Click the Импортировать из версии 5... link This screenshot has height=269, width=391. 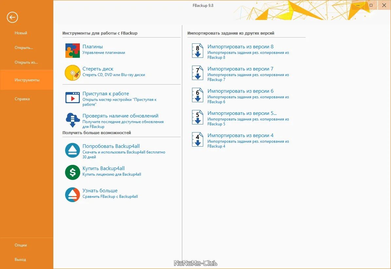click(x=242, y=113)
